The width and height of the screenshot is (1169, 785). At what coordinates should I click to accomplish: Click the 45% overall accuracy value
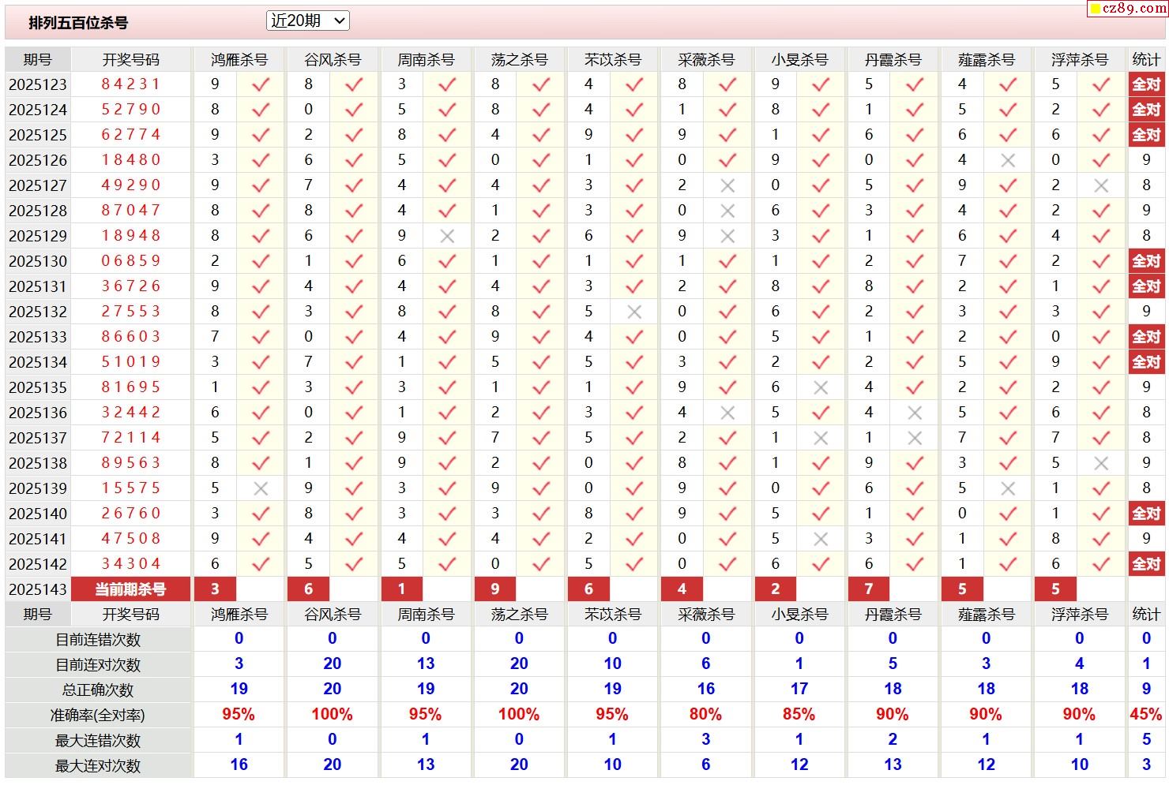click(1146, 715)
